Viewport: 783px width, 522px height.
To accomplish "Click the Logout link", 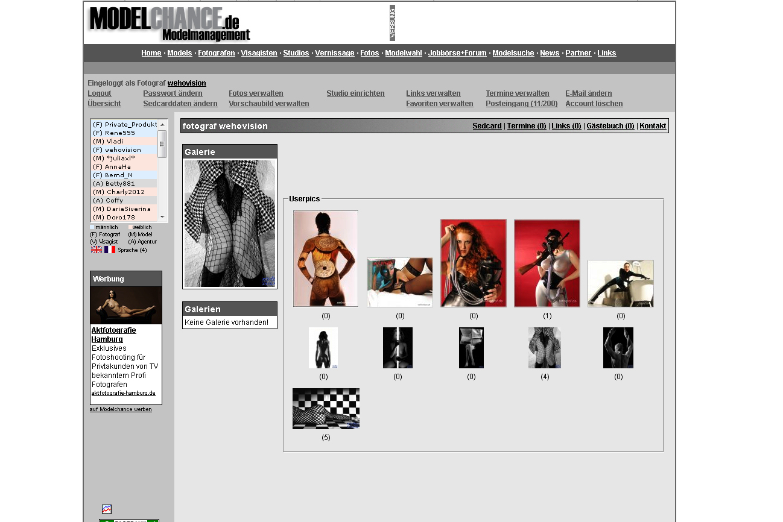I will click(x=100, y=93).
